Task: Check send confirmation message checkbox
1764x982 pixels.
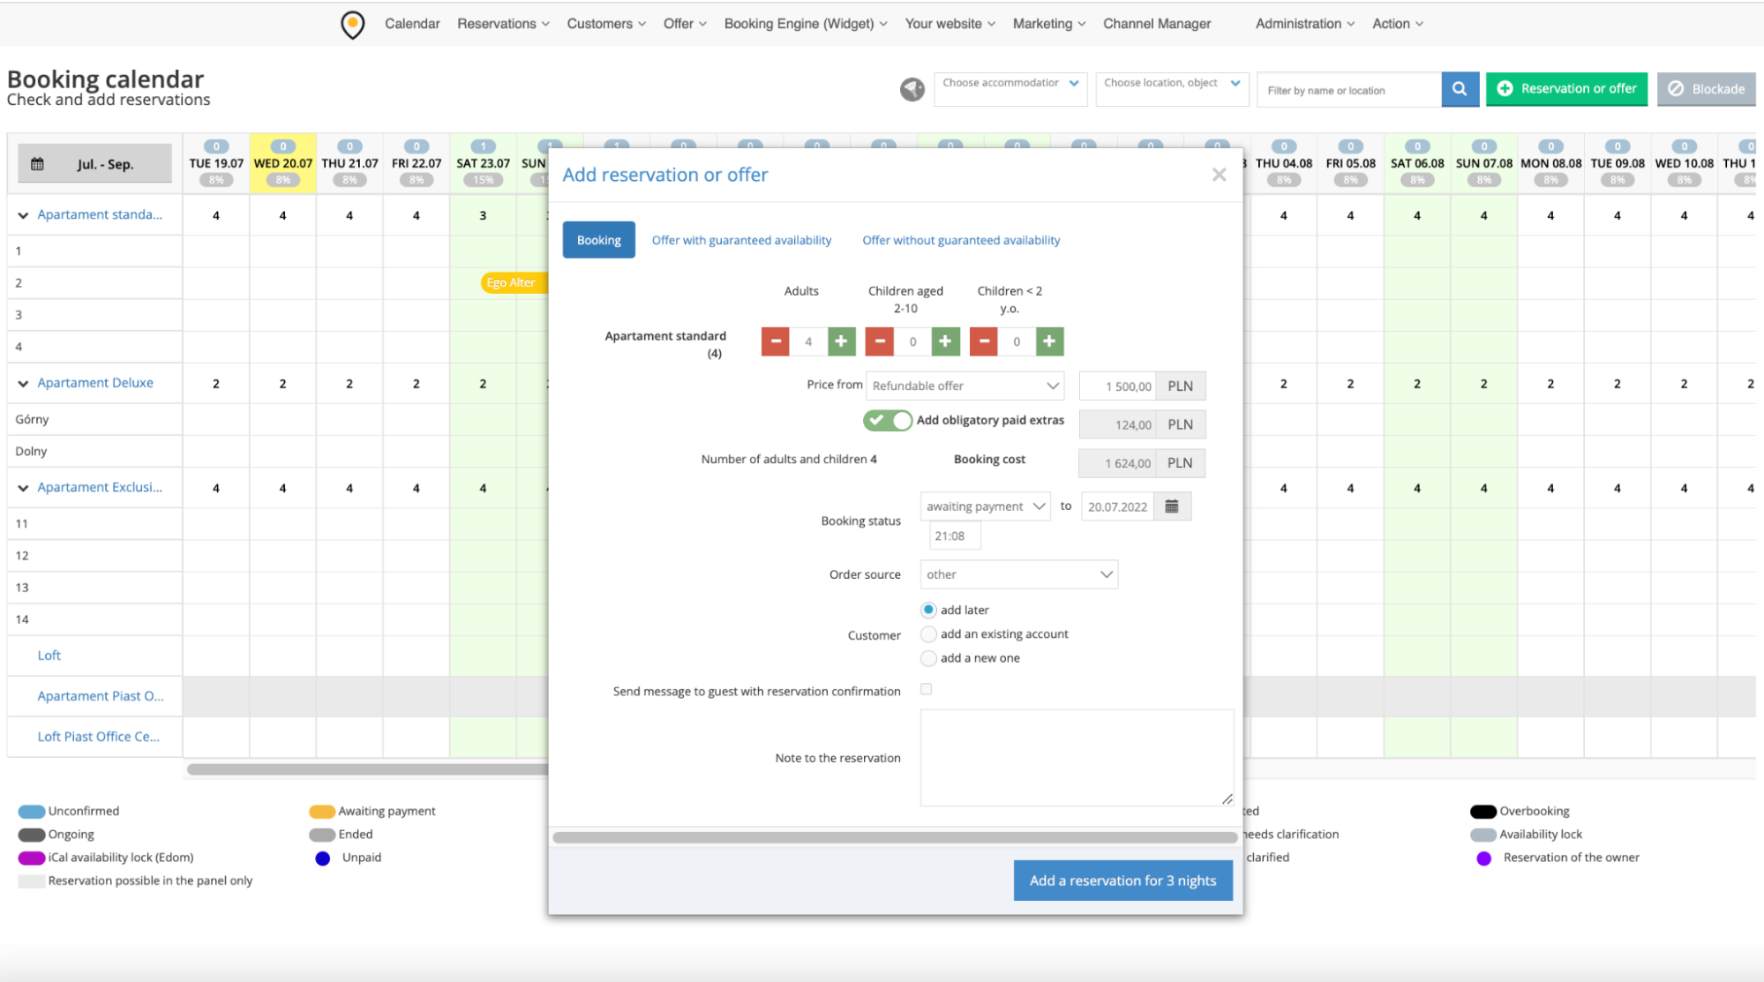Action: (x=926, y=689)
